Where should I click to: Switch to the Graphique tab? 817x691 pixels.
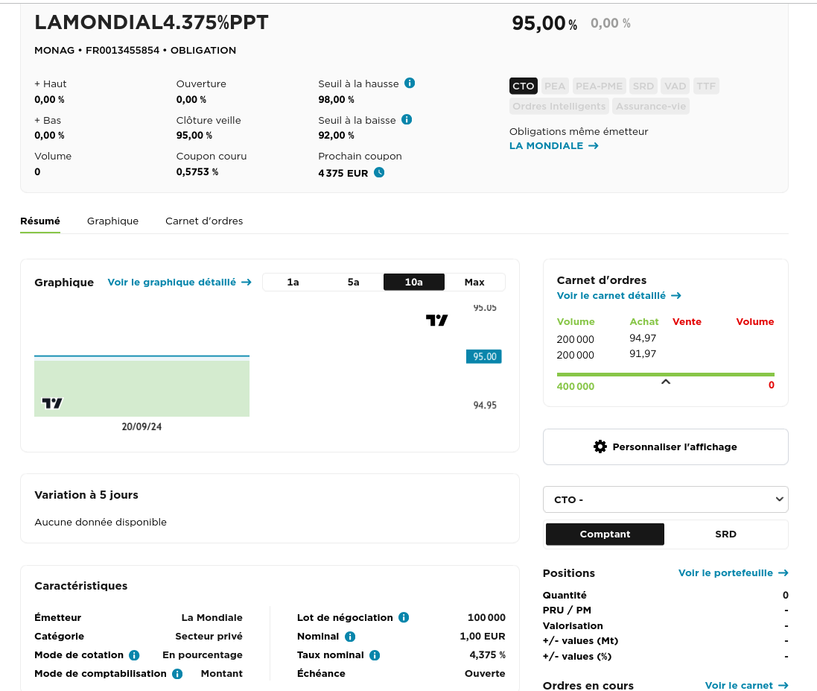[112, 221]
